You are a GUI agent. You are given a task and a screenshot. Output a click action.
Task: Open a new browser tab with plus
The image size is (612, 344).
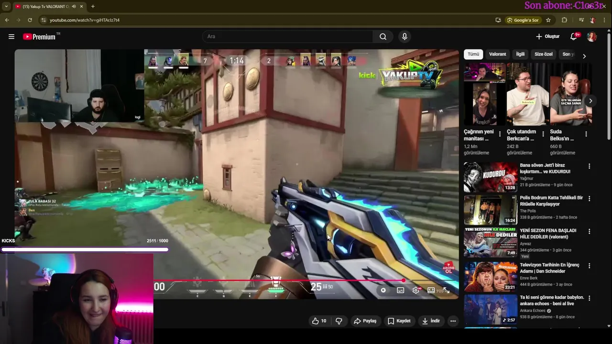[x=93, y=6]
